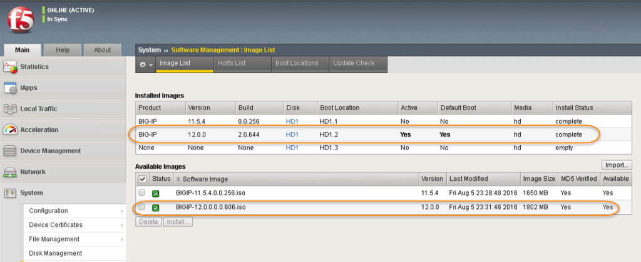Click status icon for BIGIP-11.5.4.0.0.256.iso
641x262 pixels.
(x=156, y=193)
